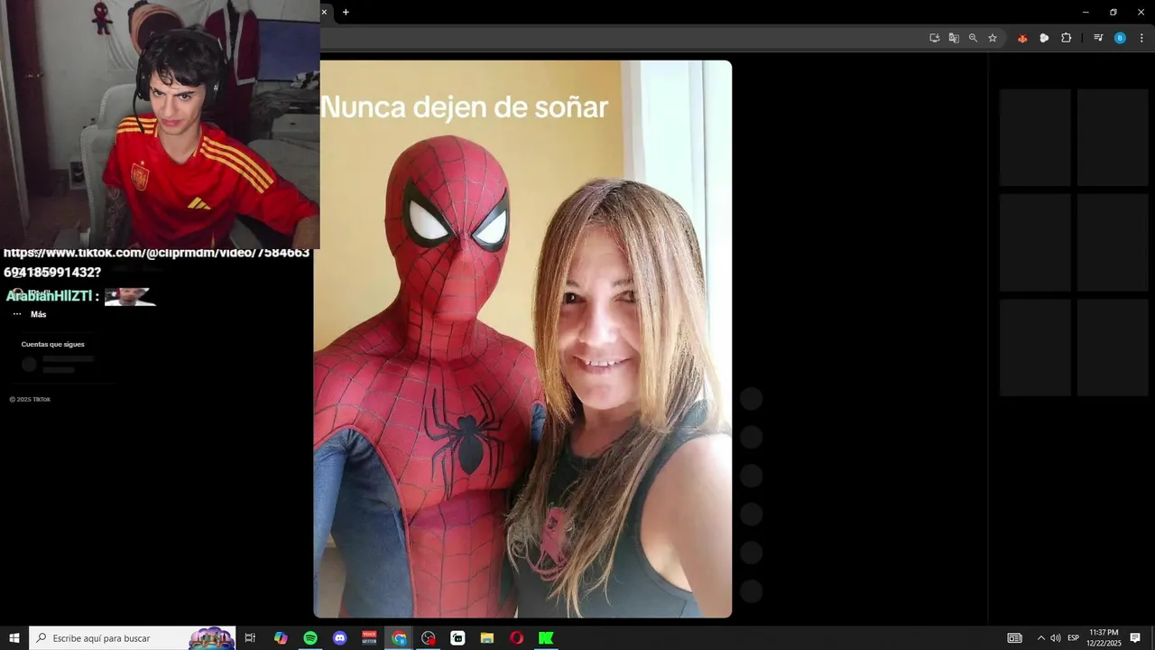Switch the ESP input language indicator
The height and width of the screenshot is (650, 1155).
[1073, 638]
